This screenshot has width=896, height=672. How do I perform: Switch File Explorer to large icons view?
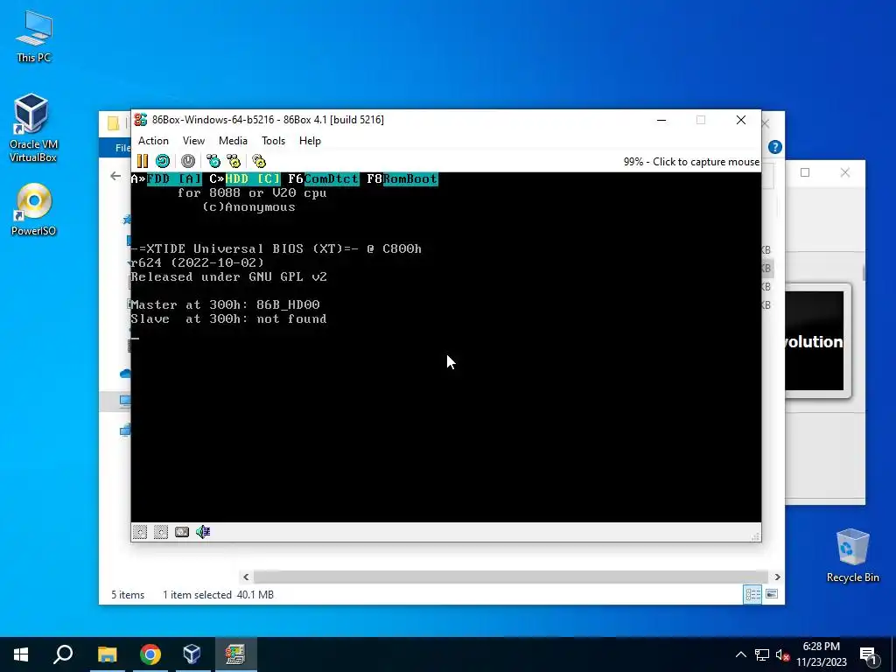(772, 594)
